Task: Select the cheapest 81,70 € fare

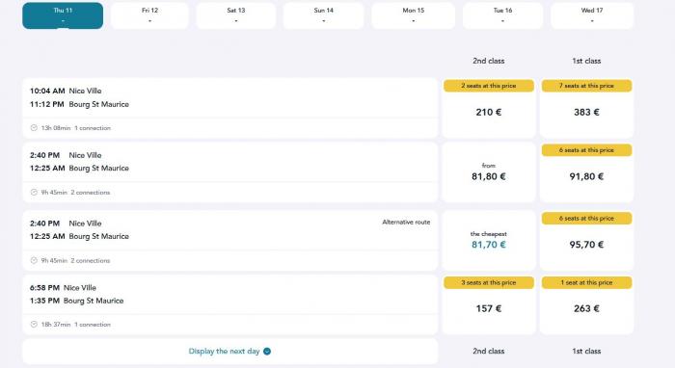Action: point(489,241)
